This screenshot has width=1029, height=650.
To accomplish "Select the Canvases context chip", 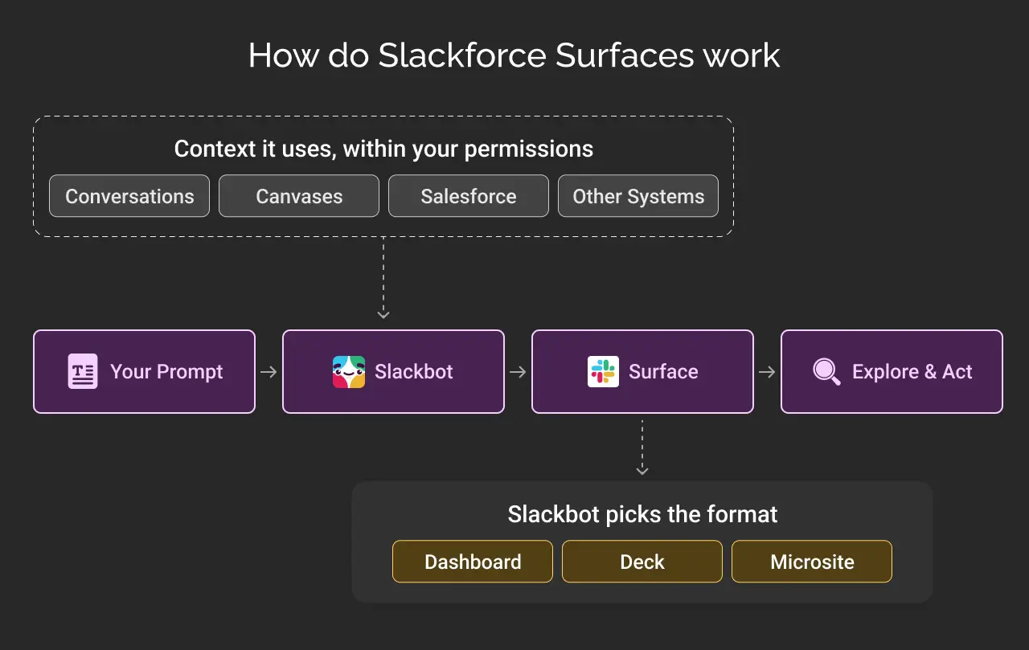I will (x=299, y=196).
